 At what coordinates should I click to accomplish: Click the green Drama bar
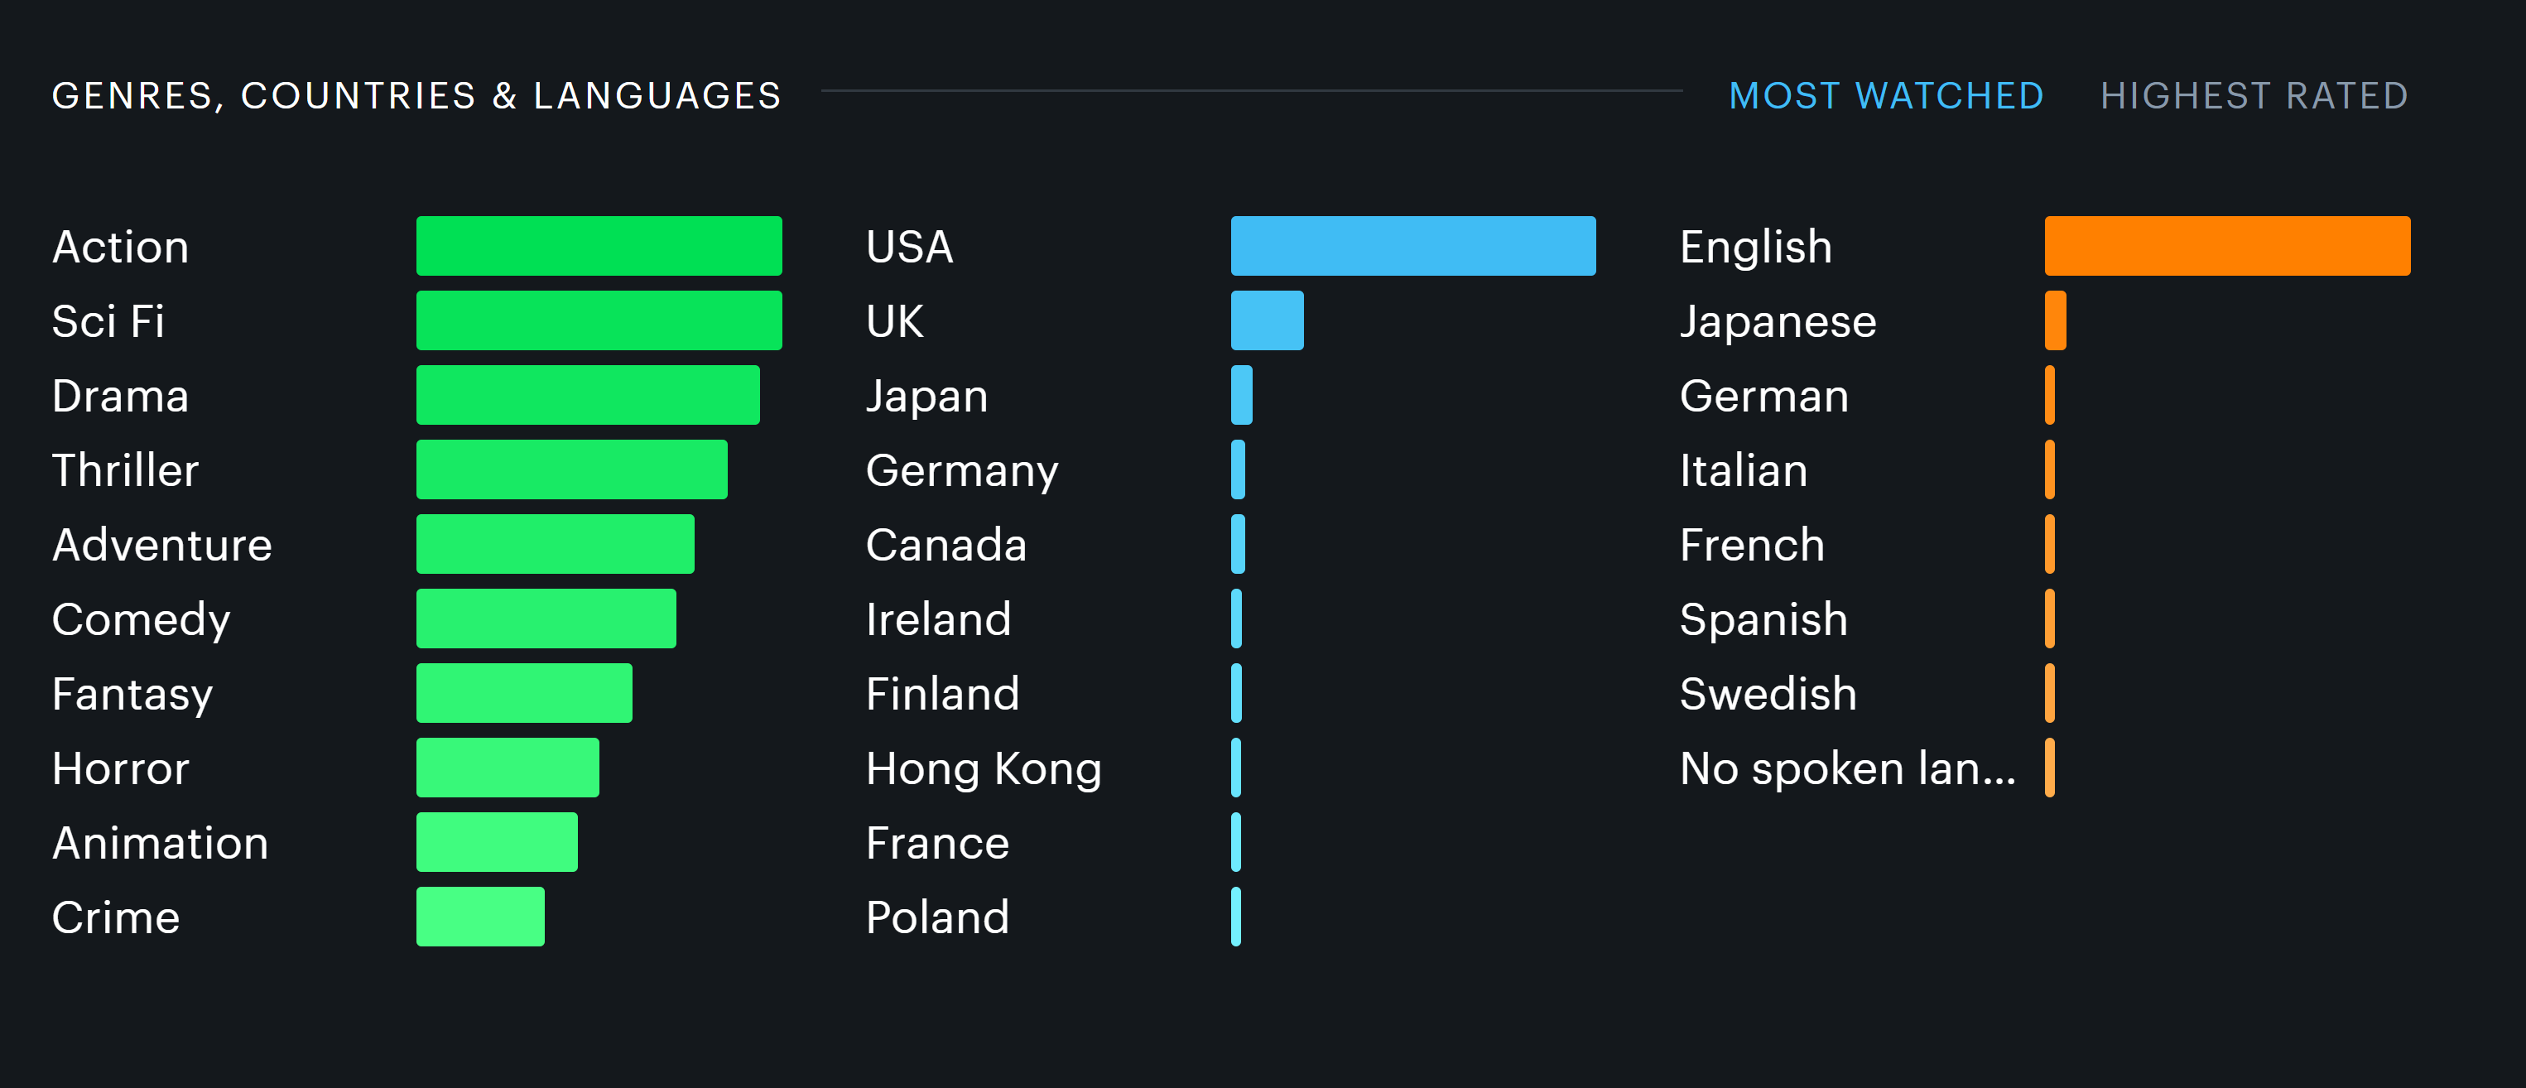pos(587,395)
